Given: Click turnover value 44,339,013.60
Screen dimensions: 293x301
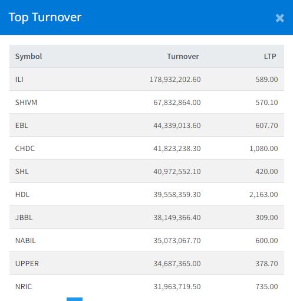Looking at the screenshot, I should pos(177,126).
